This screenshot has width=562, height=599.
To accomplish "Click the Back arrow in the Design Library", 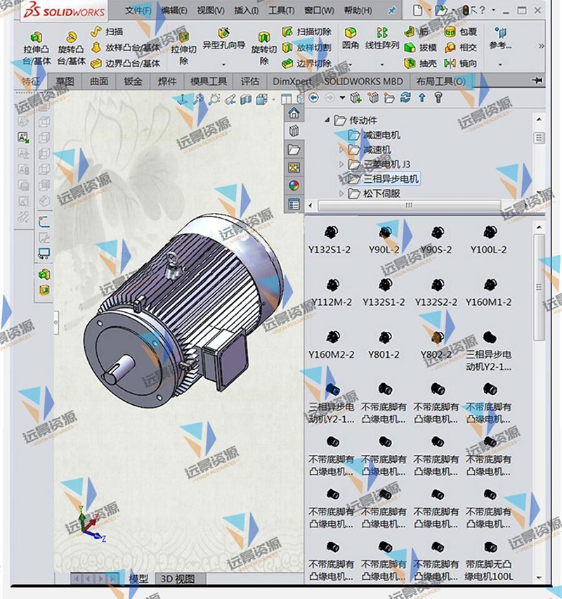I will coord(314,98).
